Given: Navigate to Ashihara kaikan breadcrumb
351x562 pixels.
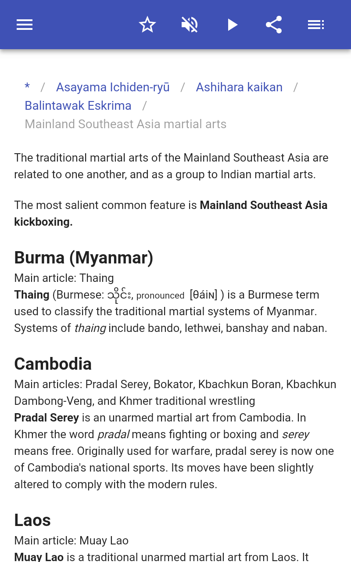Looking at the screenshot, I should point(239,87).
